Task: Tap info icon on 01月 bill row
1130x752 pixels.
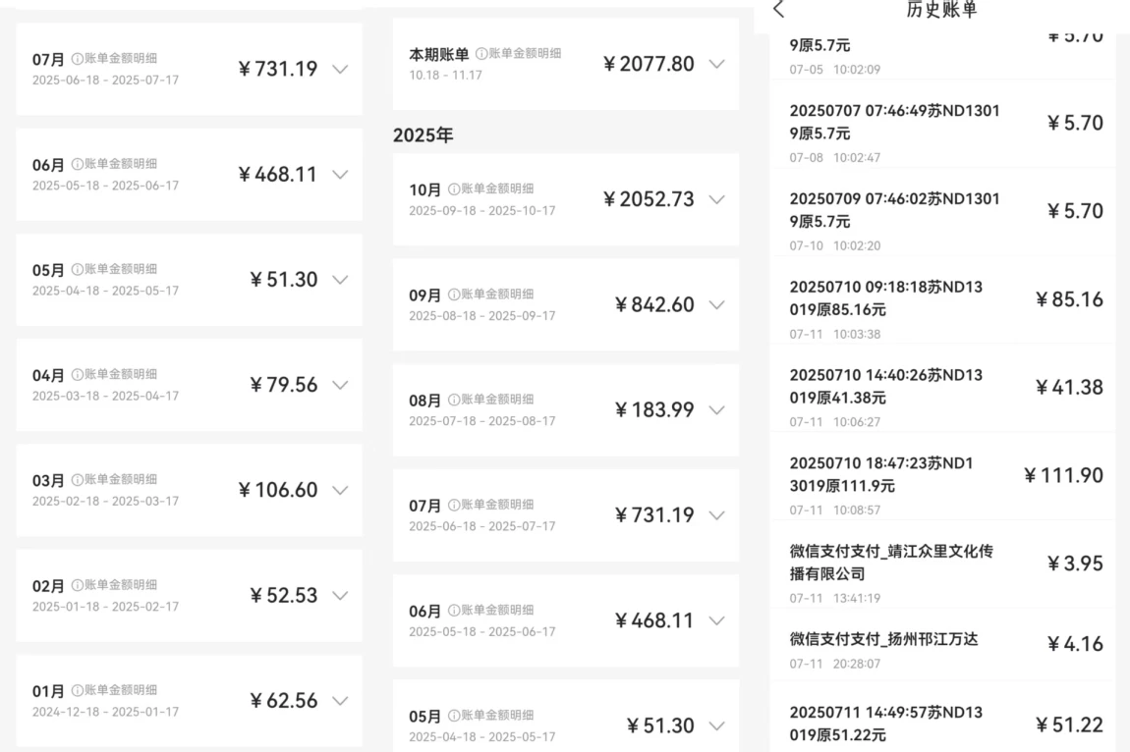Action: tap(77, 690)
